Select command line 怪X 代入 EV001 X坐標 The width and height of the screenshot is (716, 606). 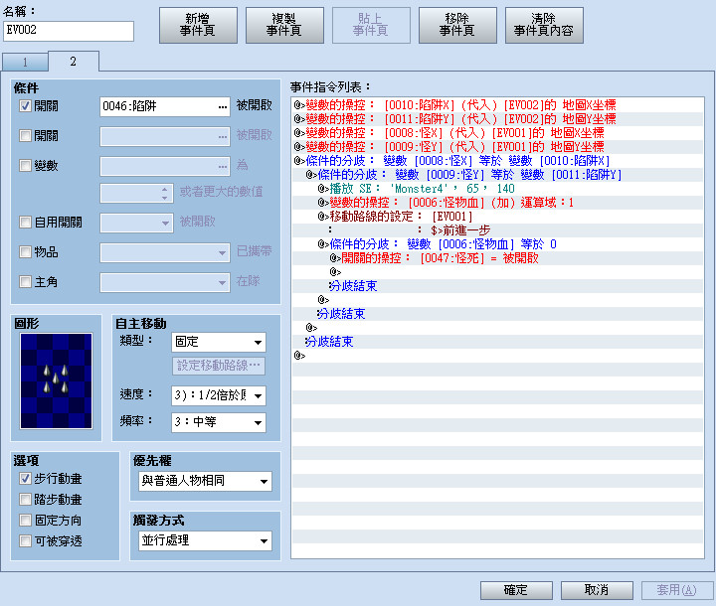(x=498, y=133)
